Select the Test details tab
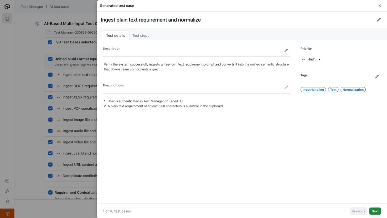The width and height of the screenshot is (387, 218). click(115, 35)
